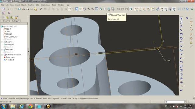Select the Fillet sketch tool
The width and height of the screenshot is (195, 109).
click(x=181, y=46)
